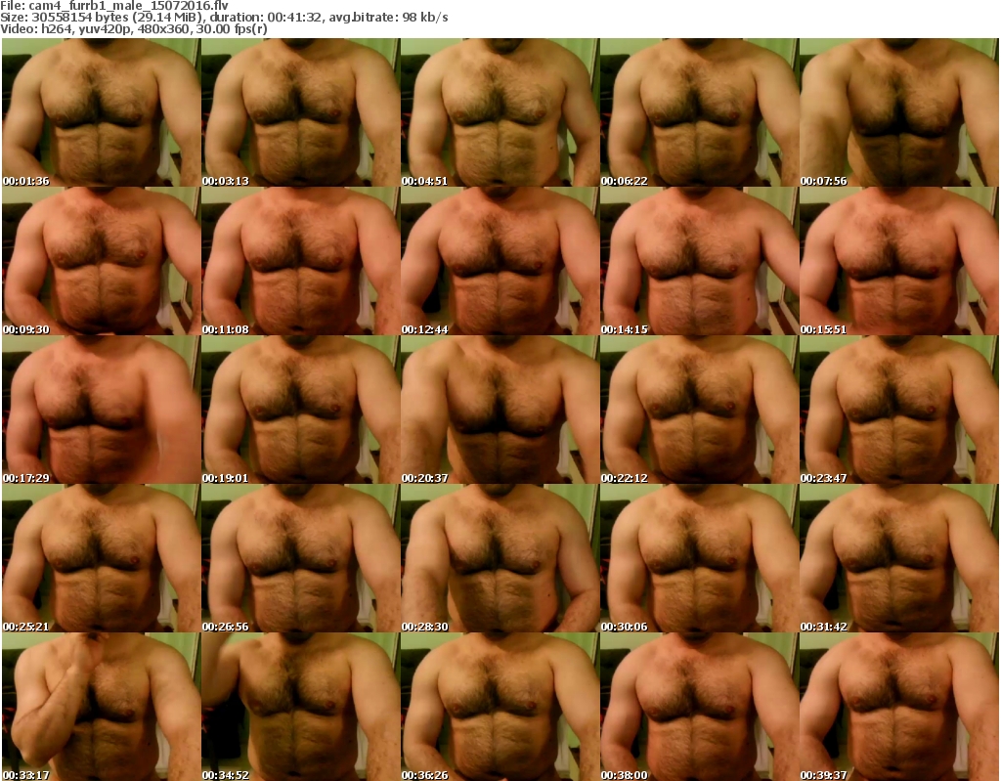Select the thumbnail stamped 00:03:13
The width and height of the screenshot is (1001, 781).
tap(301, 111)
